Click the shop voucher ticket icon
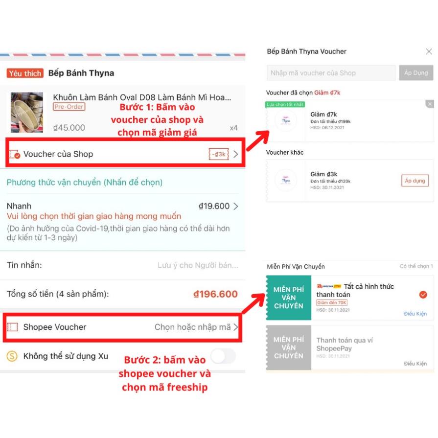 pos(14,154)
